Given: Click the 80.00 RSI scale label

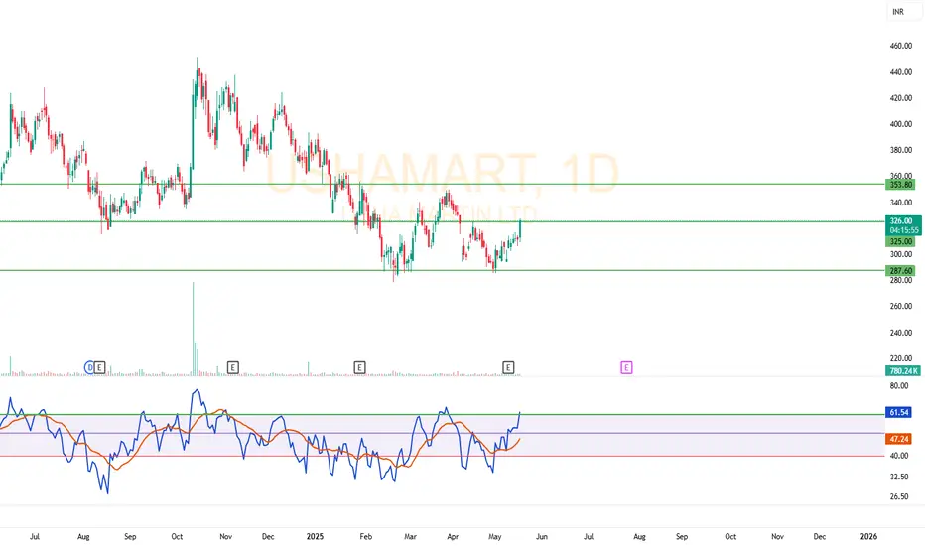Looking at the screenshot, I should (899, 385).
